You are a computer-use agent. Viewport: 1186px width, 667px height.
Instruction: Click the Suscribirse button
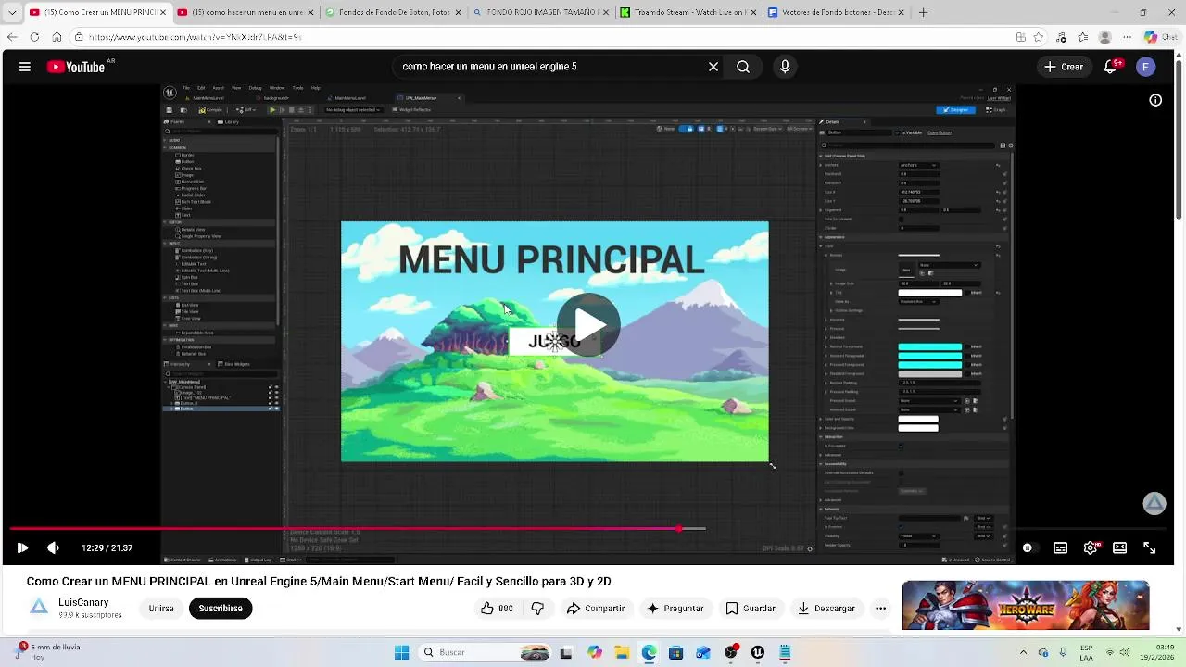coord(221,609)
